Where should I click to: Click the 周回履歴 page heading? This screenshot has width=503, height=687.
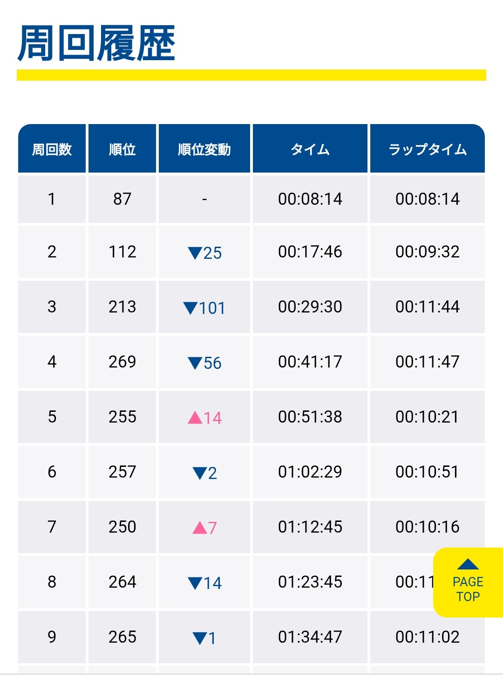[96, 43]
